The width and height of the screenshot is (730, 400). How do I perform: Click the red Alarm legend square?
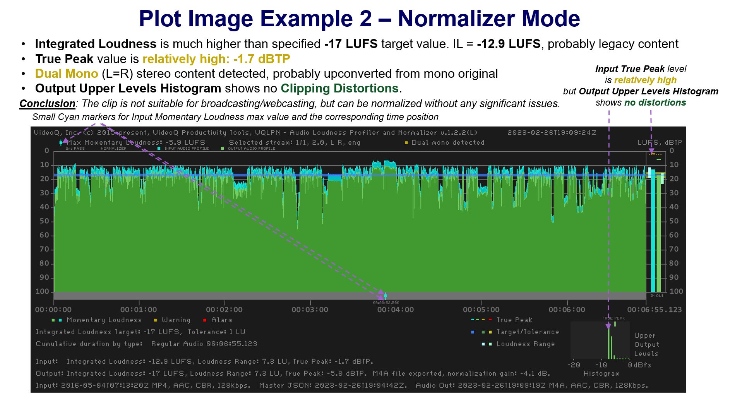point(205,320)
